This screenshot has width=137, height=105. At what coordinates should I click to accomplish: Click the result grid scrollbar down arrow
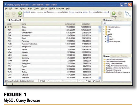[100, 78]
